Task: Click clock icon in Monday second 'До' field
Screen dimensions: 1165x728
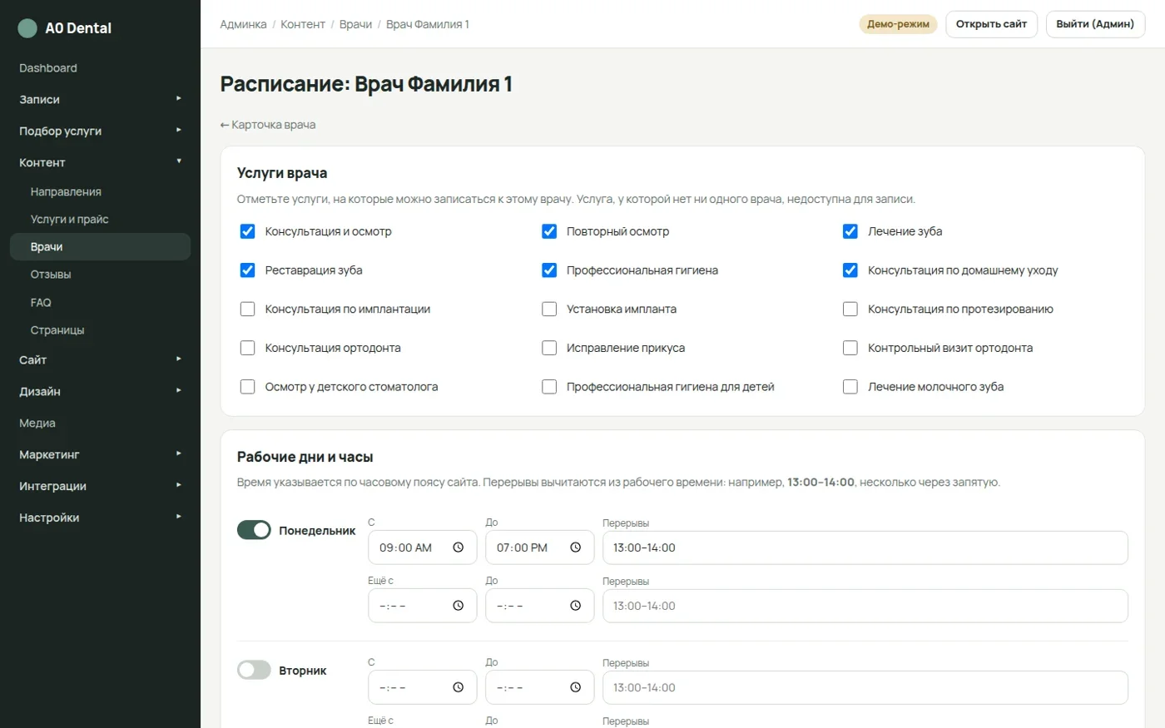Action: point(575,606)
